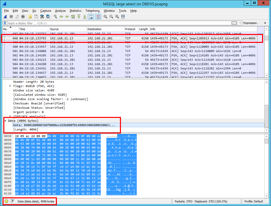Screen dimensions: 271x206
Task: Start capturing packets with shark fin icon
Action: (5, 17)
